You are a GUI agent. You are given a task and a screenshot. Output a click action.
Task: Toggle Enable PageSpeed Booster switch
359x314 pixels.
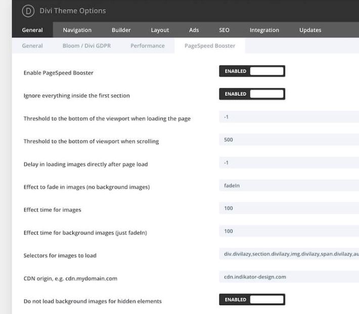click(252, 71)
